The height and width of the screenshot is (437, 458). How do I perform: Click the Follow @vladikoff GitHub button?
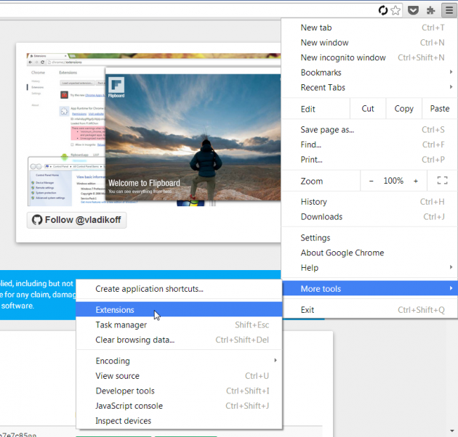point(76,220)
